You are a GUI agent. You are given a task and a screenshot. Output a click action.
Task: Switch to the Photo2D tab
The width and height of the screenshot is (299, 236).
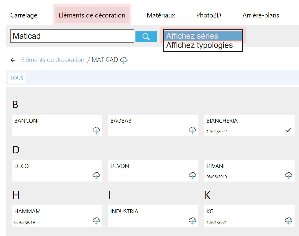(209, 15)
